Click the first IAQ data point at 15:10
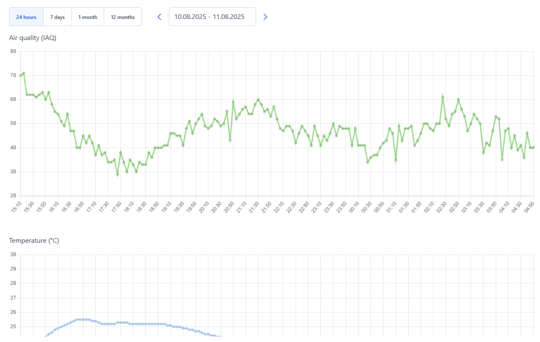This screenshot has height=342, width=540. [x=21, y=75]
